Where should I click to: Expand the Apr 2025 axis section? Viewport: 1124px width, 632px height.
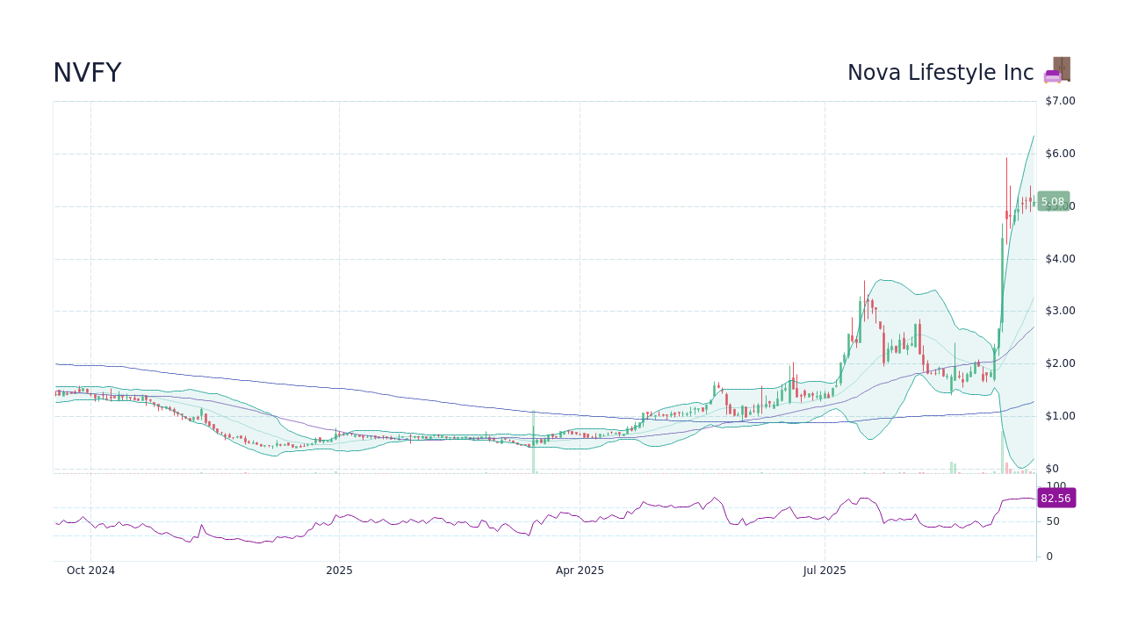point(580,570)
